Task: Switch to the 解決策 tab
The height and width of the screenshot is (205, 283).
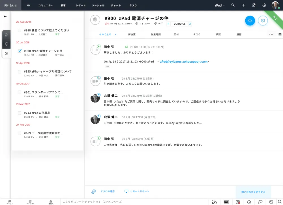Action: point(132,34)
